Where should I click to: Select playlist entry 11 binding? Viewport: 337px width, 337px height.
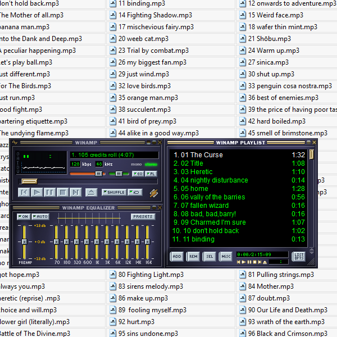[x=238, y=239]
